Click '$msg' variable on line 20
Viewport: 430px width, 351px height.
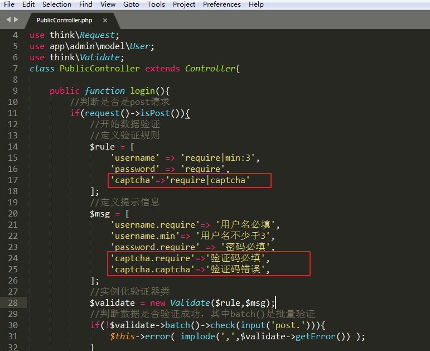point(100,214)
